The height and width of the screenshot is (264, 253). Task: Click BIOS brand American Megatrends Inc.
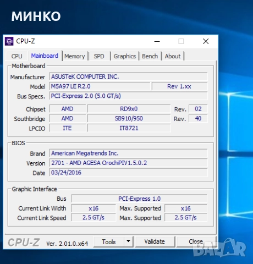128,153
